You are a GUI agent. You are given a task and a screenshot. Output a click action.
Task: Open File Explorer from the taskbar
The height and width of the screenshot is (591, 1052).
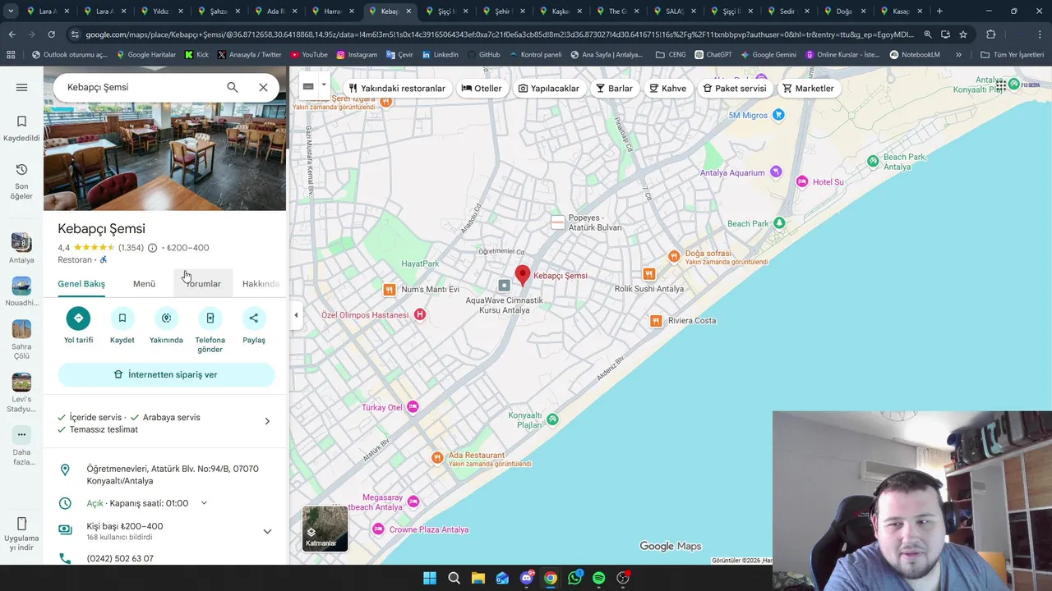tap(478, 578)
